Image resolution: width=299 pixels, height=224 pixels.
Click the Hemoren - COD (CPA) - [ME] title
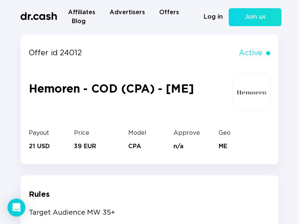coord(111,88)
